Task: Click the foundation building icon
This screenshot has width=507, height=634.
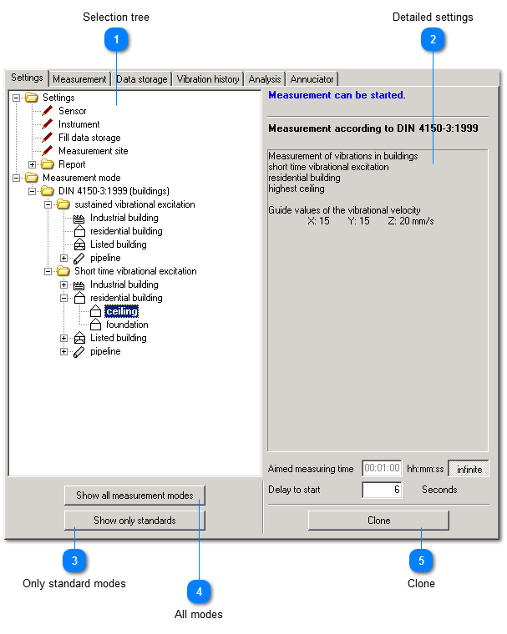Action: point(95,325)
